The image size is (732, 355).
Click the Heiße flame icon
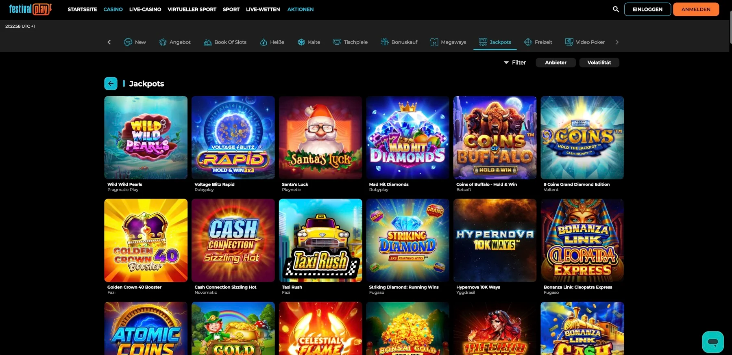point(264,42)
